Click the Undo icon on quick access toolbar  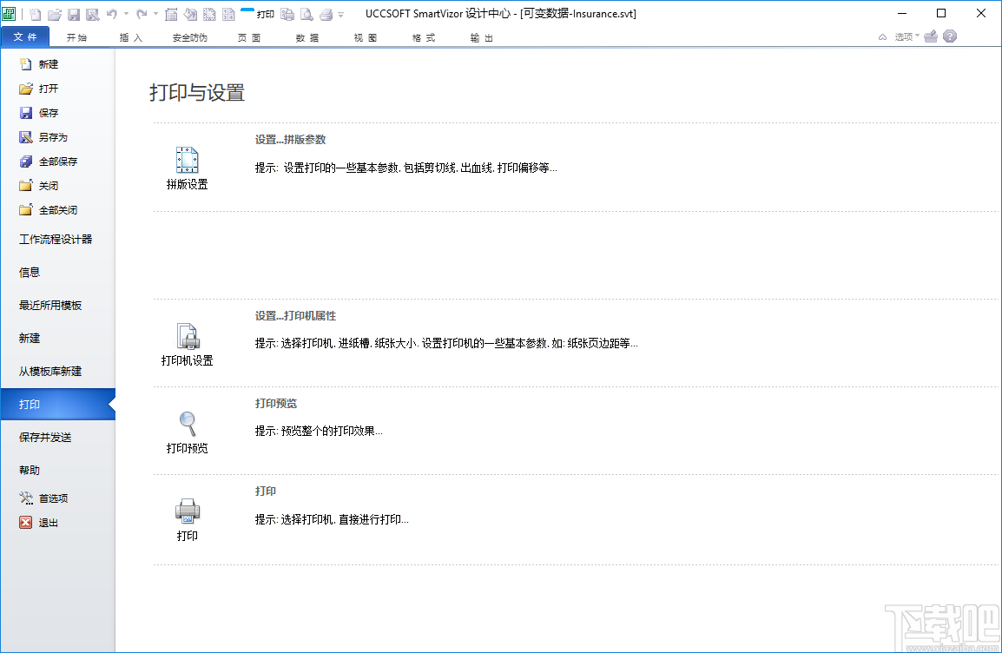coord(111,14)
